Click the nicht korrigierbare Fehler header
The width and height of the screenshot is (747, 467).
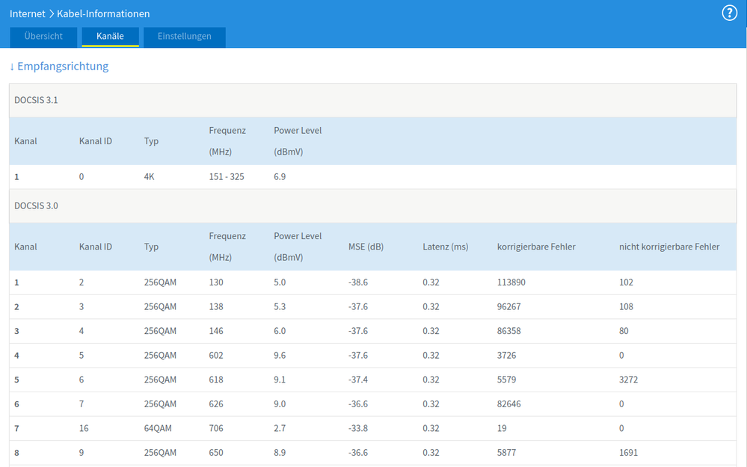pos(668,247)
